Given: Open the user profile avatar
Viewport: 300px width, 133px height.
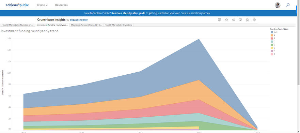Looking at the screenshot, I should point(278,5).
